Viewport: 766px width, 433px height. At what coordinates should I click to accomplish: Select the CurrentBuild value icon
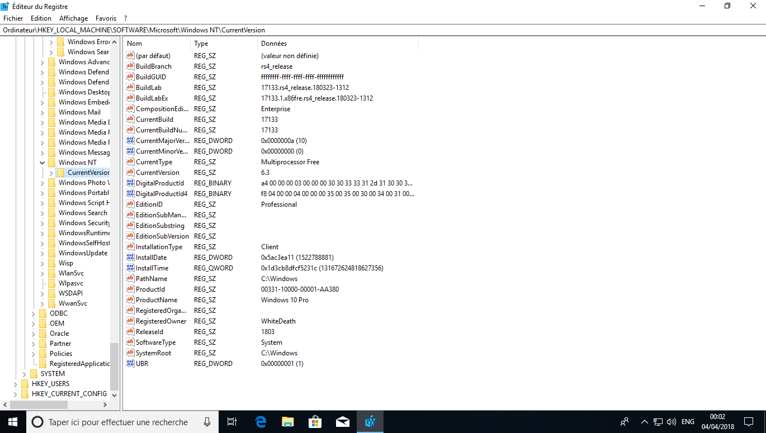[130, 120]
